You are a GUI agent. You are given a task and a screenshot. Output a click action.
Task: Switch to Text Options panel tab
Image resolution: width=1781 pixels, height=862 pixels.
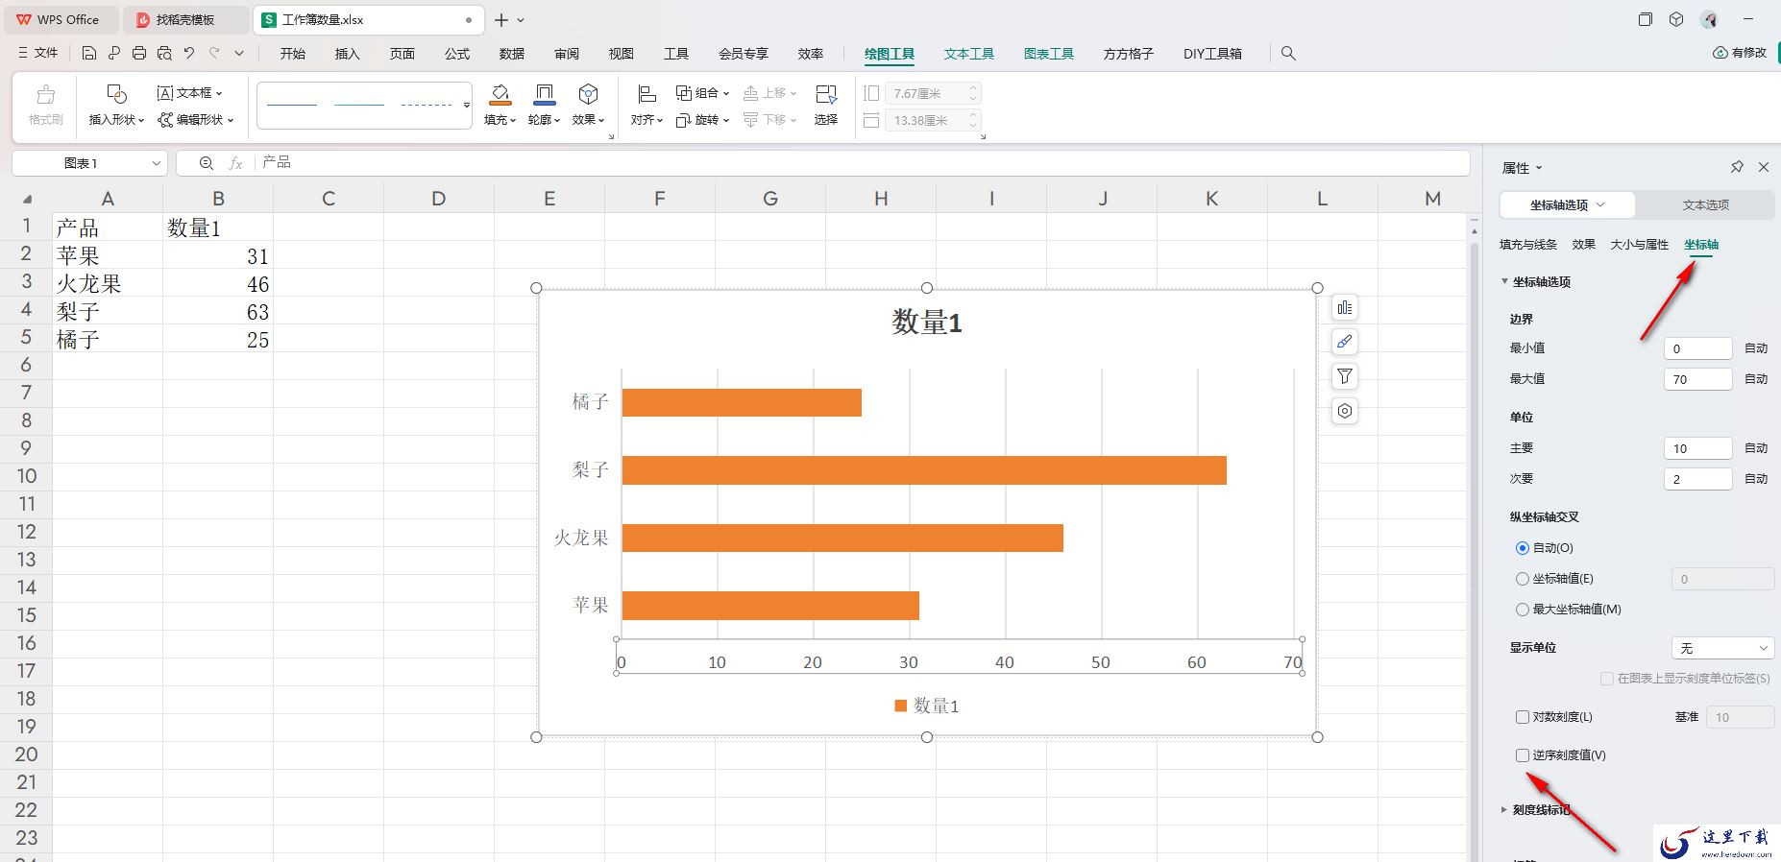pyautogui.click(x=1705, y=204)
